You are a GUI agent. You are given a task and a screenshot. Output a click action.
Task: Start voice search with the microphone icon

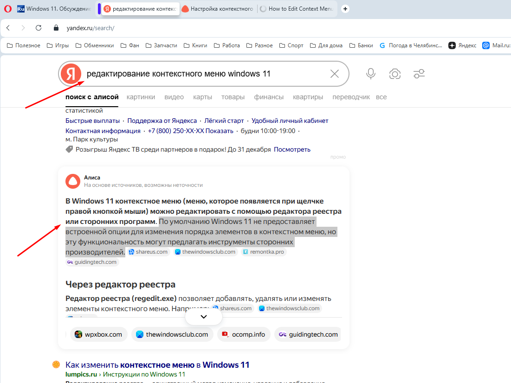tap(370, 74)
